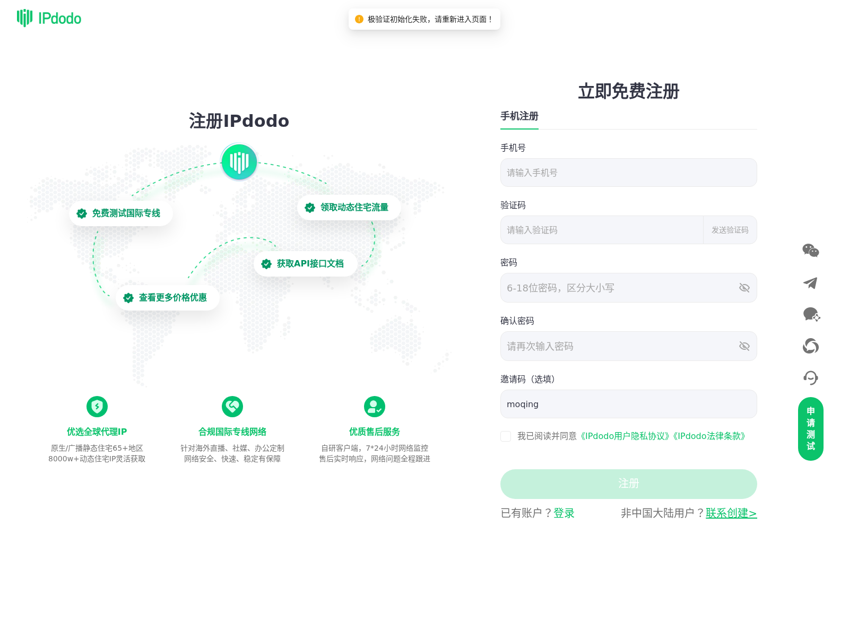Click the customer service headset icon
Screen dimensions: 849x637
[811, 378]
